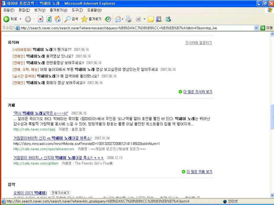Open the 편집(E) menu
This screenshot has width=274, height=205.
point(24,10)
